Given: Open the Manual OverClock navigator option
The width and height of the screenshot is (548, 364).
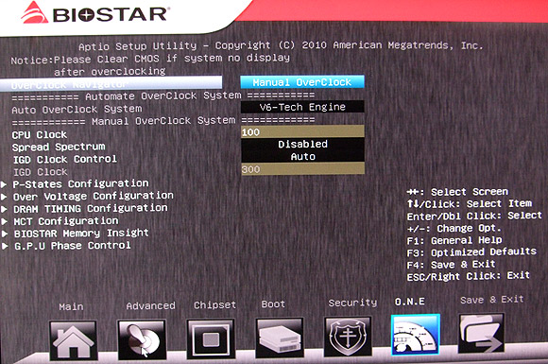Looking at the screenshot, I should (x=302, y=82).
